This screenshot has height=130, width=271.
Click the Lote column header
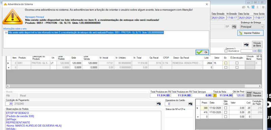click(208, 58)
